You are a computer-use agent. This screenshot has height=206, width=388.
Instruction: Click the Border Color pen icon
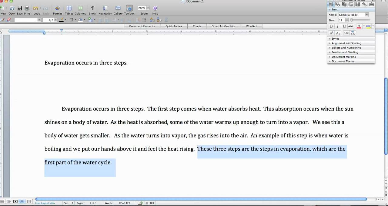pyautogui.click(x=61, y=20)
